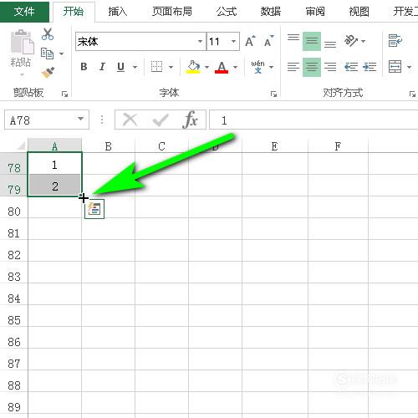Open 字体 dialog launcher

(x=273, y=94)
